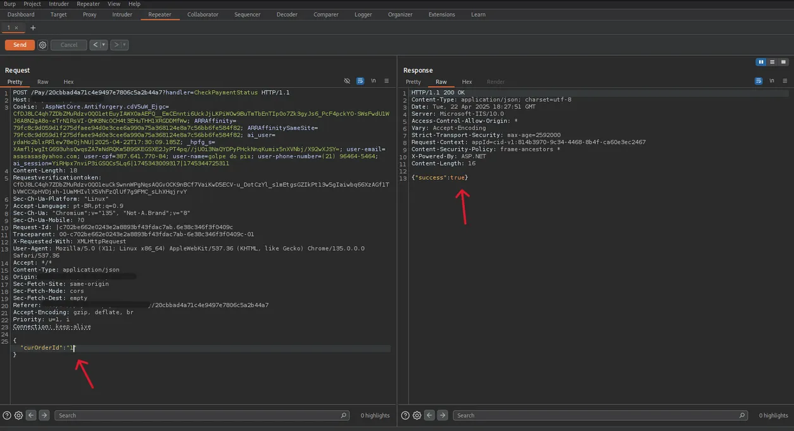Toggle hidden-content eye icon in request
Image resolution: width=794 pixels, height=431 pixels.
[347, 81]
